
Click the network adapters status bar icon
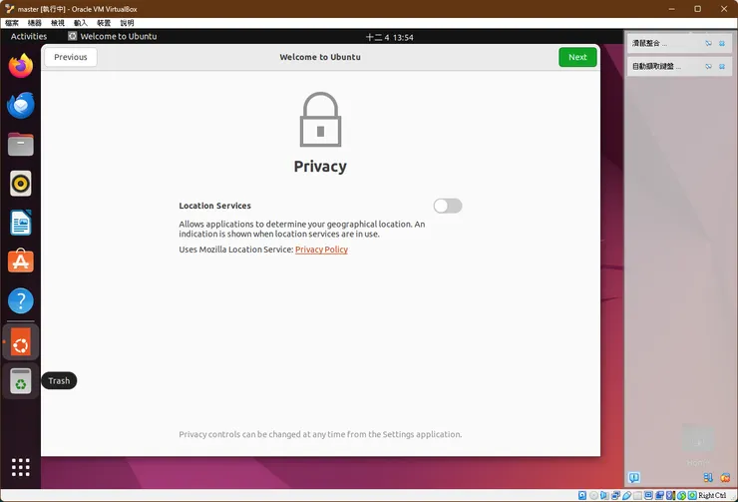615,495
